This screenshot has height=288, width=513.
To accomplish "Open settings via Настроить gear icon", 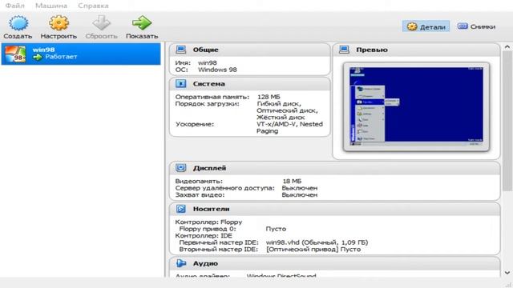I will click(59, 23).
